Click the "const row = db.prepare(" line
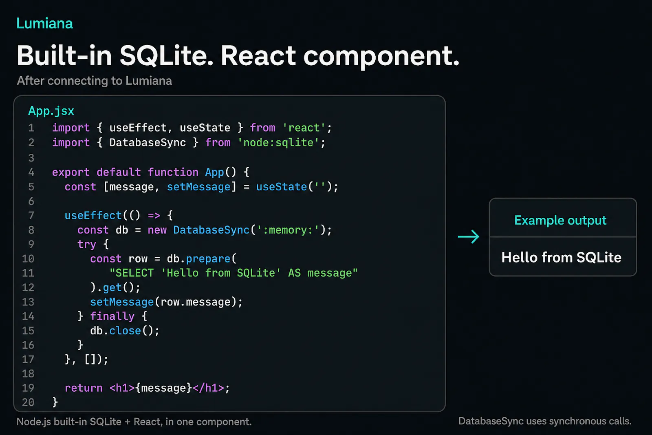Image resolution: width=652 pixels, height=435 pixels. 163,259
